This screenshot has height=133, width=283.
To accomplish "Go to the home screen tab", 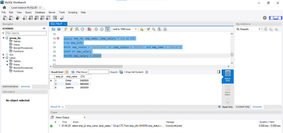I will 4,7.
